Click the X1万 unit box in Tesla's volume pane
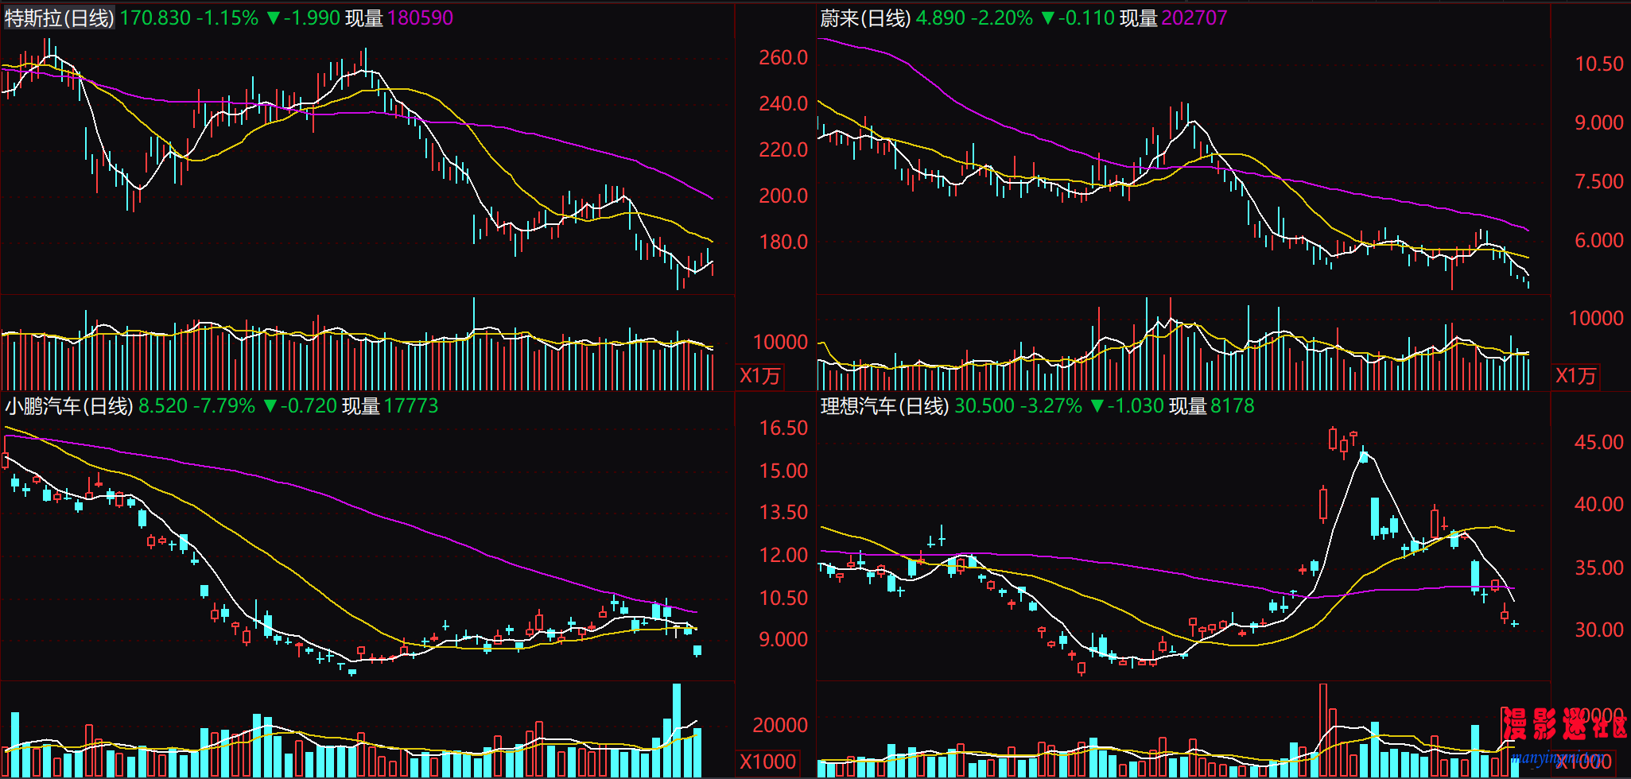1631x779 pixels. [x=760, y=376]
